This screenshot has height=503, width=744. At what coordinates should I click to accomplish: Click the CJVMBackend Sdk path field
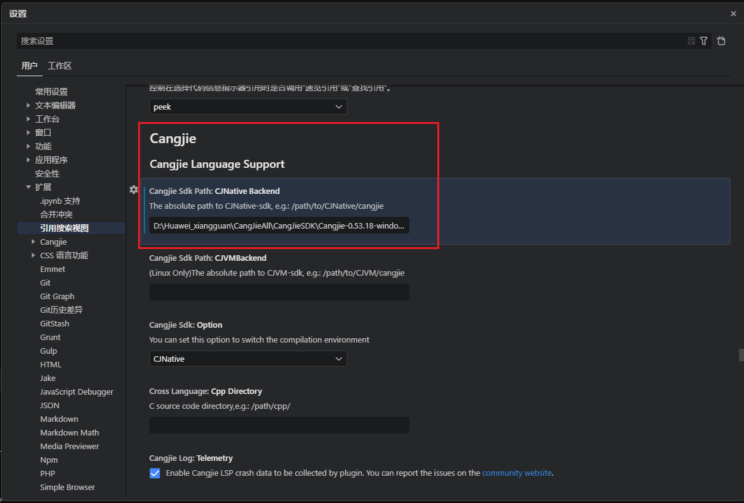pos(279,292)
